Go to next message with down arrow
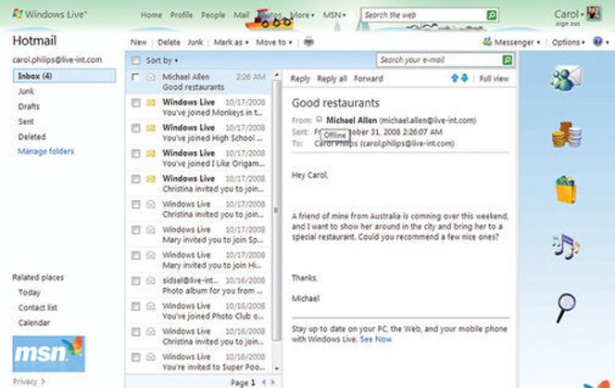The image size is (615, 388). coord(464,78)
